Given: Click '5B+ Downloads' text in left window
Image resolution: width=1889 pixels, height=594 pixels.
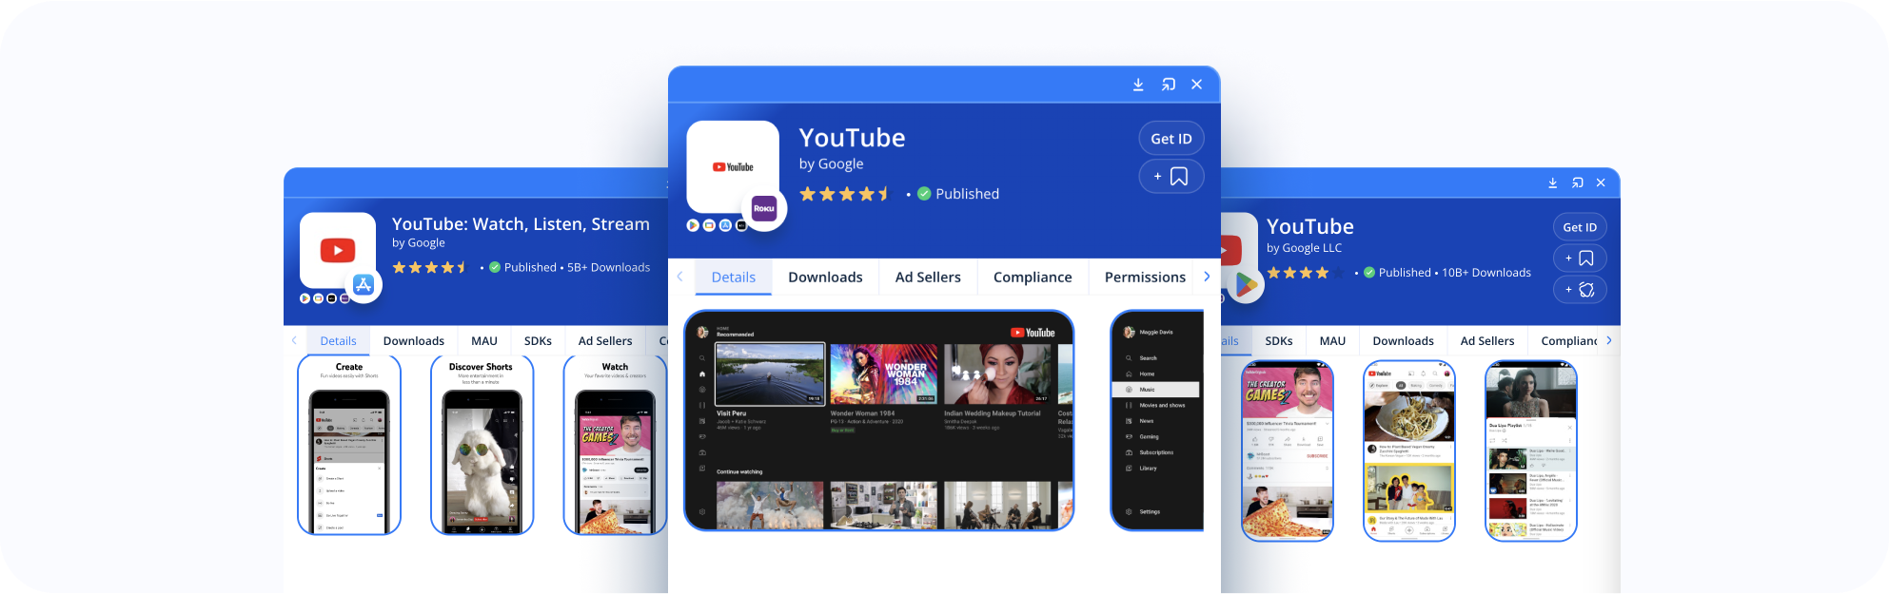Looking at the screenshot, I should pos(609,267).
